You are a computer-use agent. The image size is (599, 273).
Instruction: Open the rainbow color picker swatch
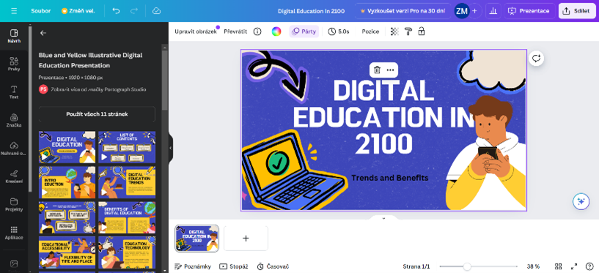pos(276,31)
